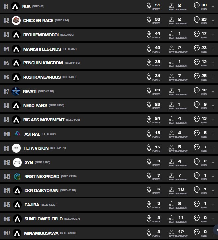Expand the RUA team row details

[x=213, y=6]
